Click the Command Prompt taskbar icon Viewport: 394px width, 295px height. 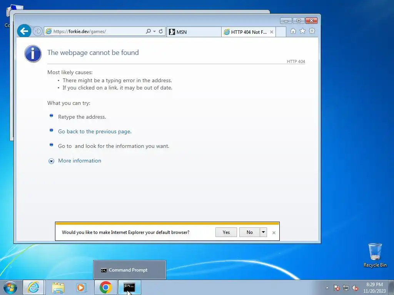[x=129, y=287]
